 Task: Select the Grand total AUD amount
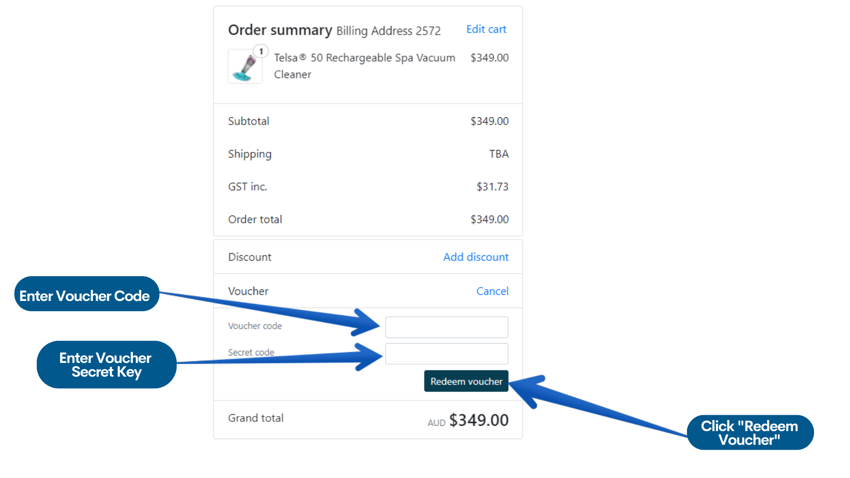[x=479, y=420]
